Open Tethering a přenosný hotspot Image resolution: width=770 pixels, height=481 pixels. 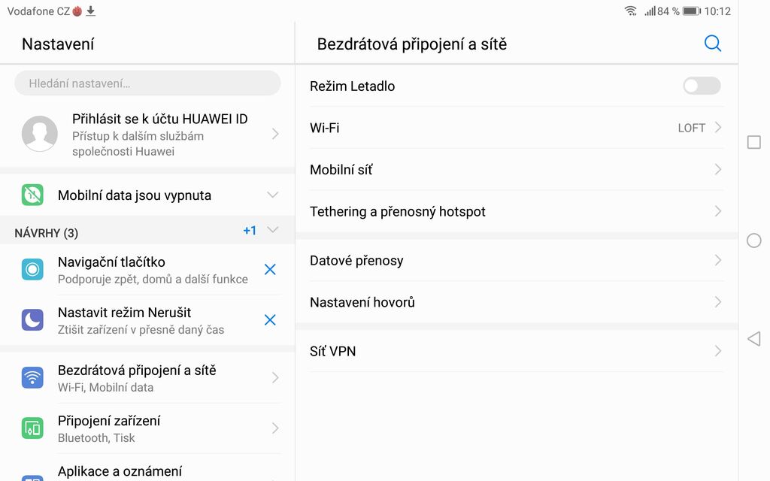point(515,211)
